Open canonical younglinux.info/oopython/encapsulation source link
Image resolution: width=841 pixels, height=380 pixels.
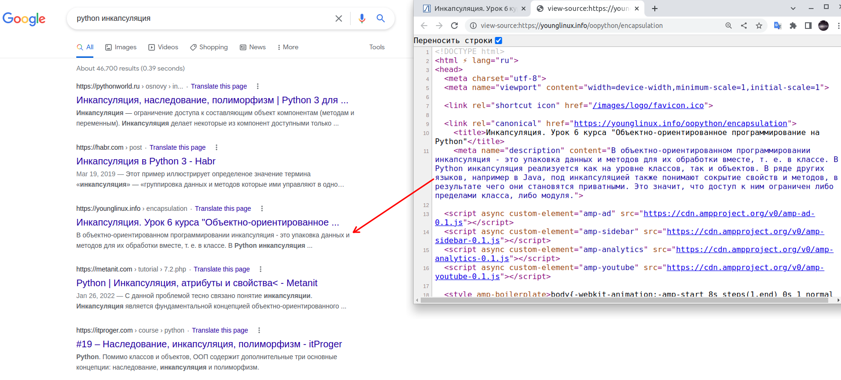pyautogui.click(x=680, y=124)
